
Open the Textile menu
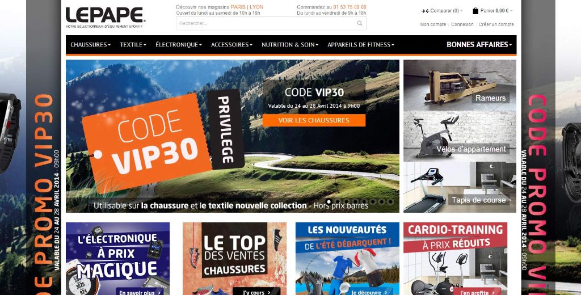point(133,44)
